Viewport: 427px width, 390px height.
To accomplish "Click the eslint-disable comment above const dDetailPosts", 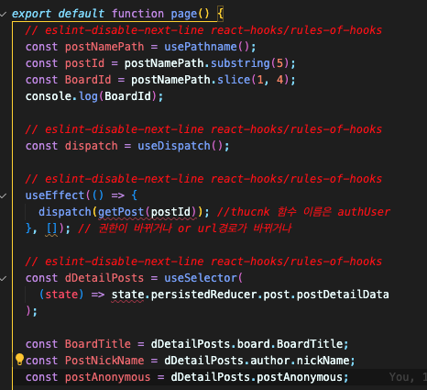I will pyautogui.click(x=203, y=262).
